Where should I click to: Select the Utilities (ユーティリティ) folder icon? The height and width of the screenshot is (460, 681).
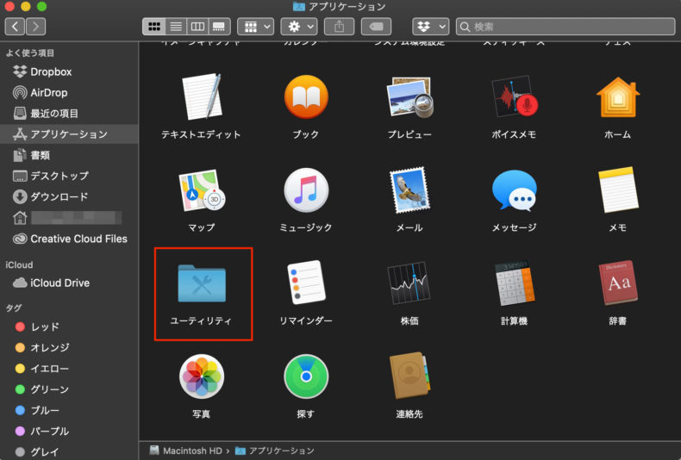(x=202, y=283)
